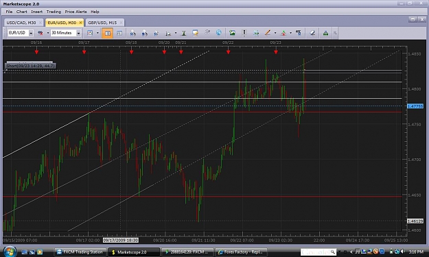Restore the inner chart window button
The image size is (429, 257).
pyautogui.click(x=413, y=19)
